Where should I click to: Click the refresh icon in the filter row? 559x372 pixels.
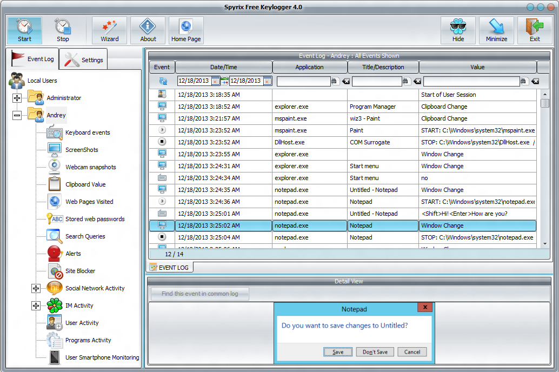click(x=163, y=81)
